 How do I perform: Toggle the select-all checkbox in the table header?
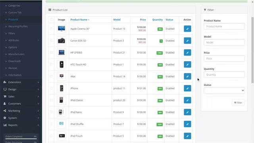[x=51, y=19]
